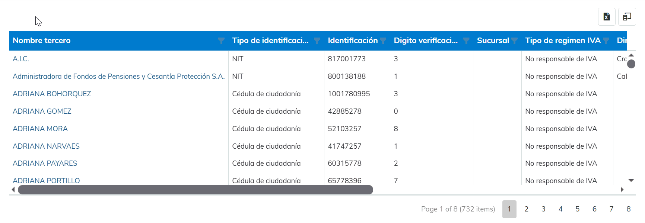Screen dimensions: 645x223
Task: Sort by Nombre tercero column header
Action: [x=42, y=41]
